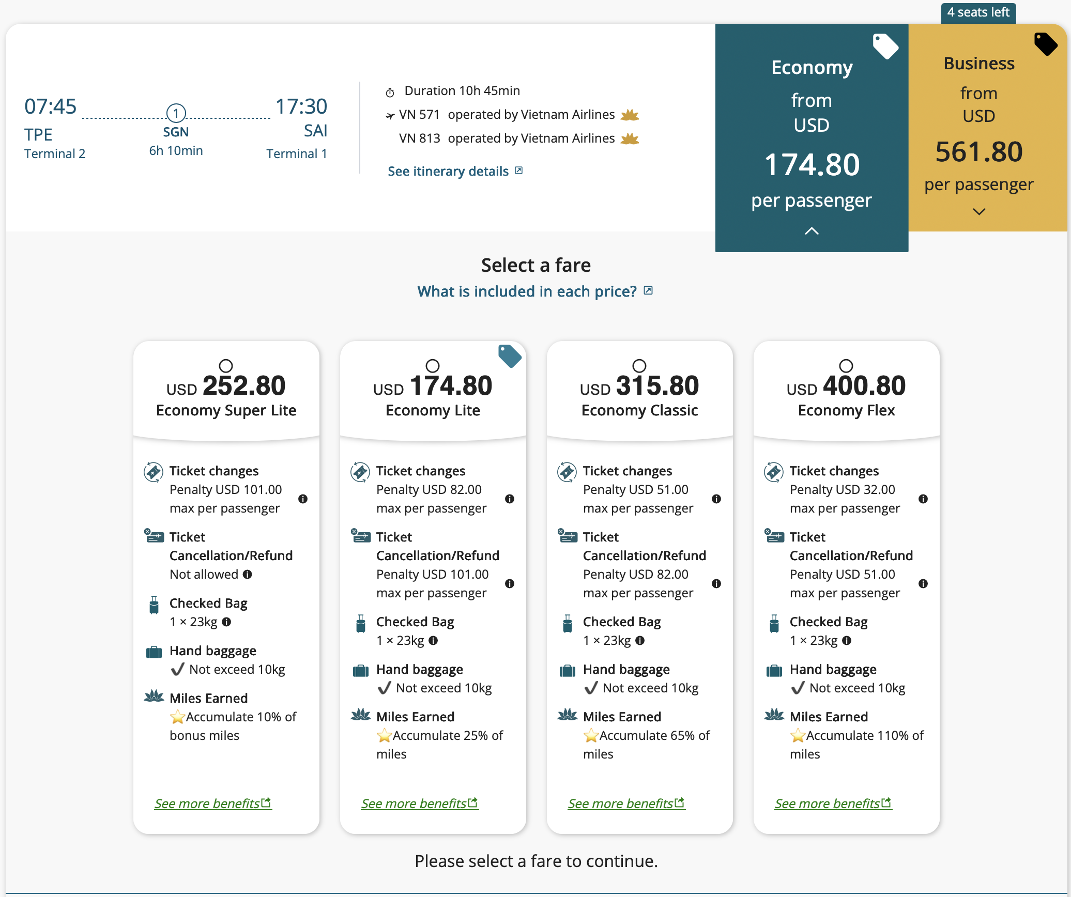
Task: Click the Economy from USD 174.80 tab
Action: click(812, 134)
